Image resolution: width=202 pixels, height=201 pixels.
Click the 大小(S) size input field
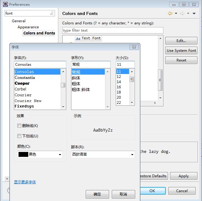point(125,65)
